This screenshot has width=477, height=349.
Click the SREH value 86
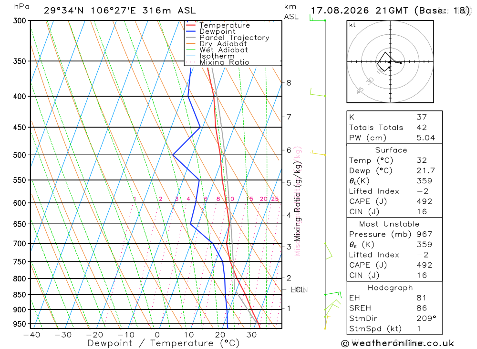click(422, 309)
